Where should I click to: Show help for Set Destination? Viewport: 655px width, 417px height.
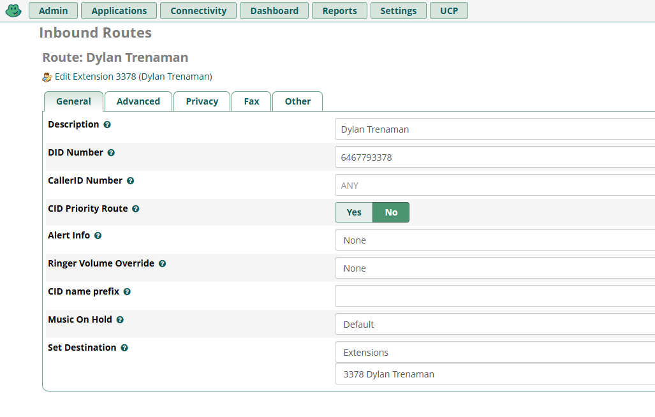point(124,347)
